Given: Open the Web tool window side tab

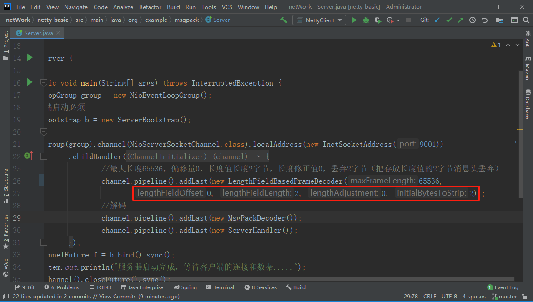Looking at the screenshot, I should (x=6, y=267).
